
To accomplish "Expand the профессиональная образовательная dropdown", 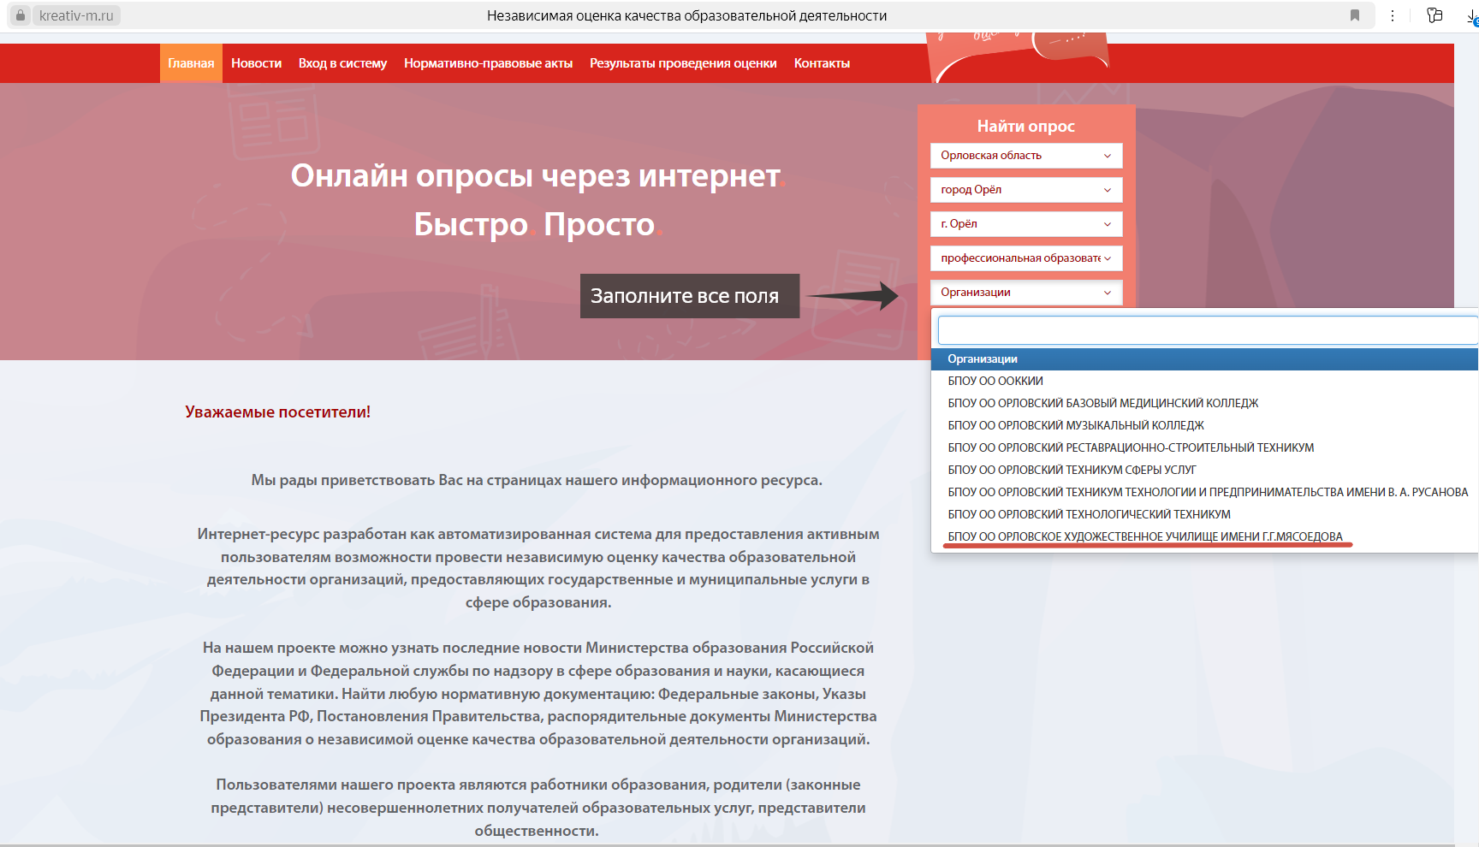I will (x=1026, y=258).
